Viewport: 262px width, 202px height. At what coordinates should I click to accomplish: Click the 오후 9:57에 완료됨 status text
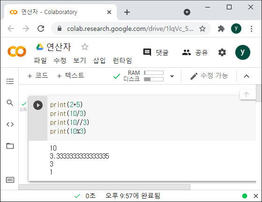[x=133, y=196]
